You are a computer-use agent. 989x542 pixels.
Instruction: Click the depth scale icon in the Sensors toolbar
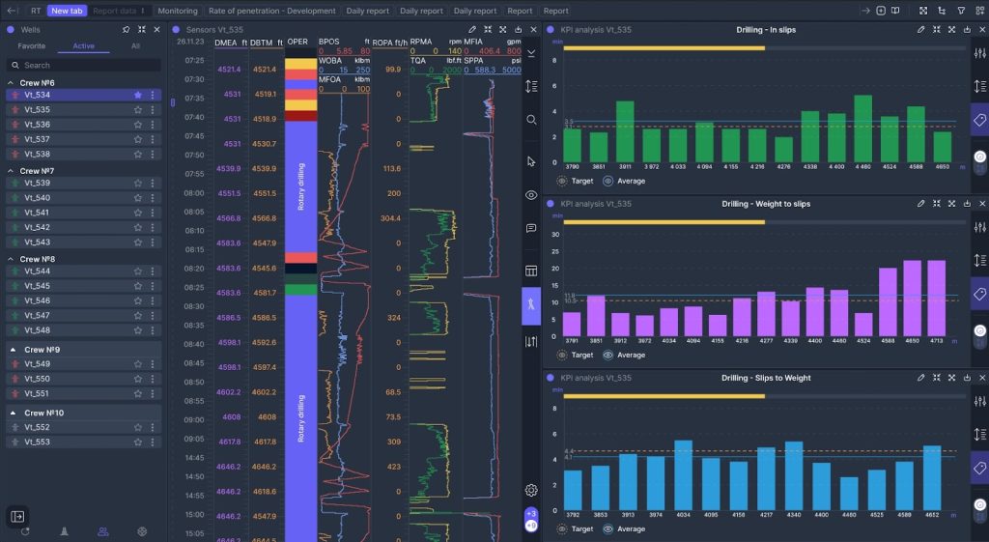(x=531, y=86)
